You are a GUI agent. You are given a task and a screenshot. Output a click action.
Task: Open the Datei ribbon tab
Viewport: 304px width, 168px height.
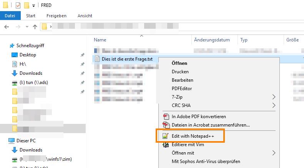coord(10,16)
